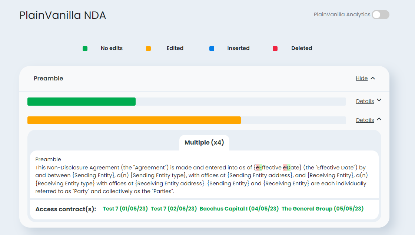The height and width of the screenshot is (235, 415).
Task: Open The General Group (05/05/23) contract
Action: 322,209
